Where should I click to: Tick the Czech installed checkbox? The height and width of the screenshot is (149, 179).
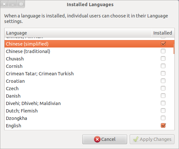(x=163, y=88)
